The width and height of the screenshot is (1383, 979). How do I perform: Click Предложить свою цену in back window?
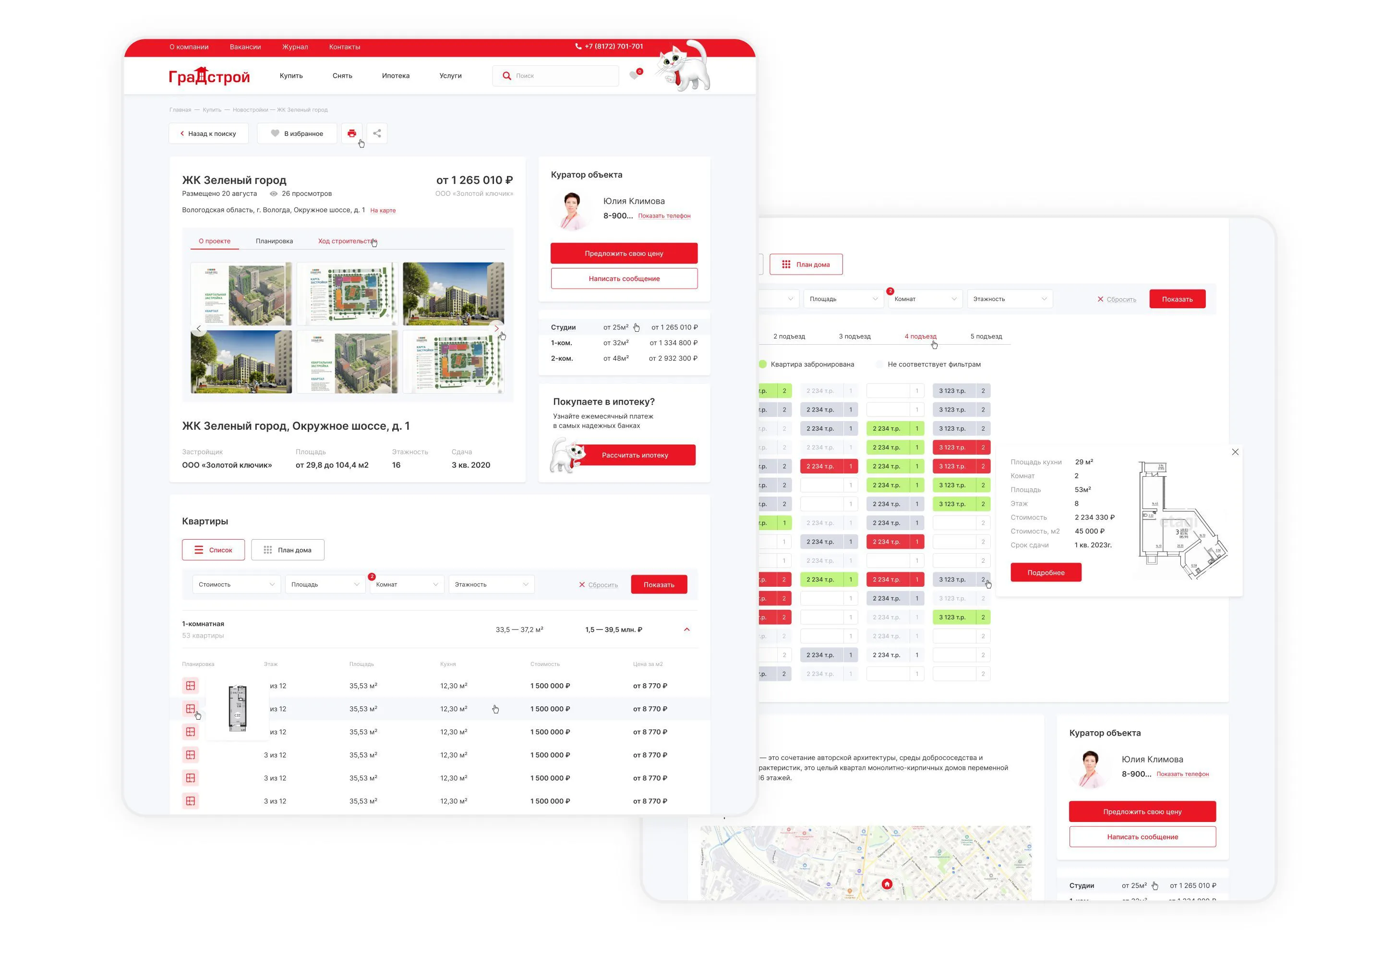pos(1142,811)
